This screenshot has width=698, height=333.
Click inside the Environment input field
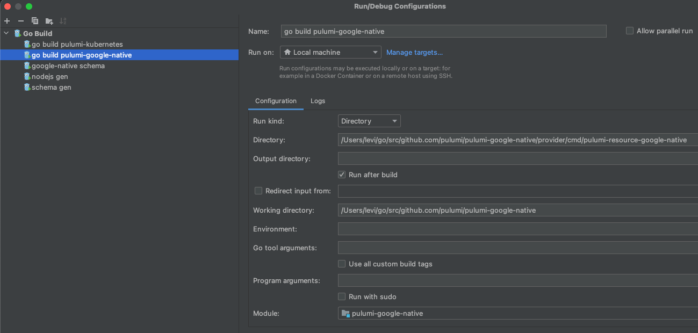click(x=457, y=229)
